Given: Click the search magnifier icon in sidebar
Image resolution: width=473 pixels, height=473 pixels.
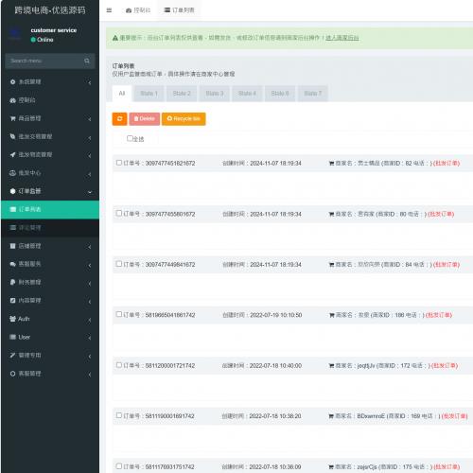Looking at the screenshot, I should (x=87, y=61).
